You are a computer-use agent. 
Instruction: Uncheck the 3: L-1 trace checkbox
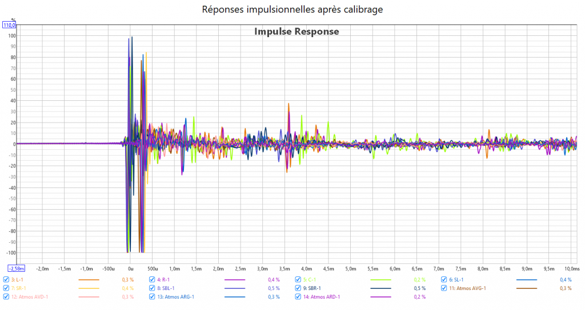(x=6, y=280)
